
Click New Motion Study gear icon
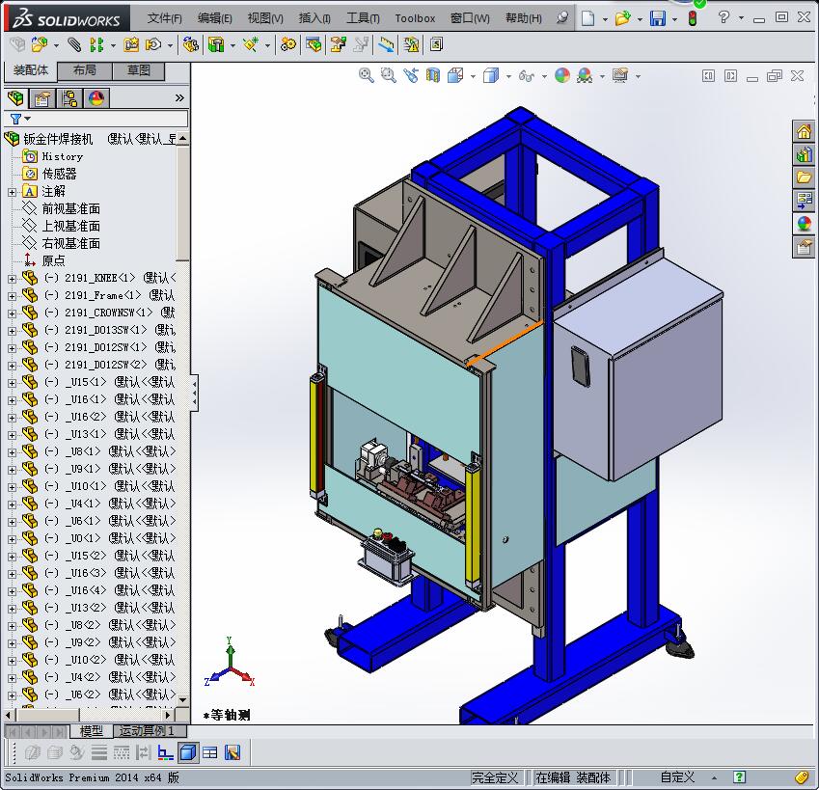287,45
